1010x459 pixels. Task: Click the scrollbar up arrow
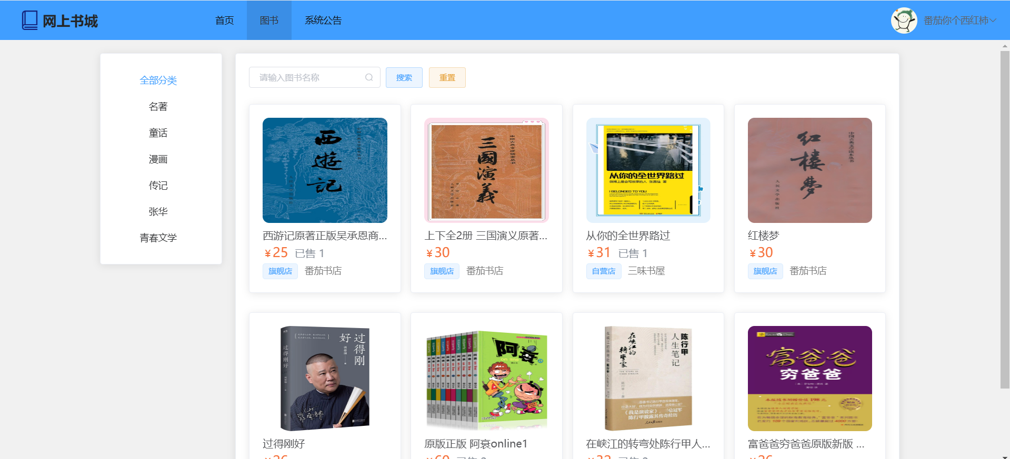point(1005,46)
